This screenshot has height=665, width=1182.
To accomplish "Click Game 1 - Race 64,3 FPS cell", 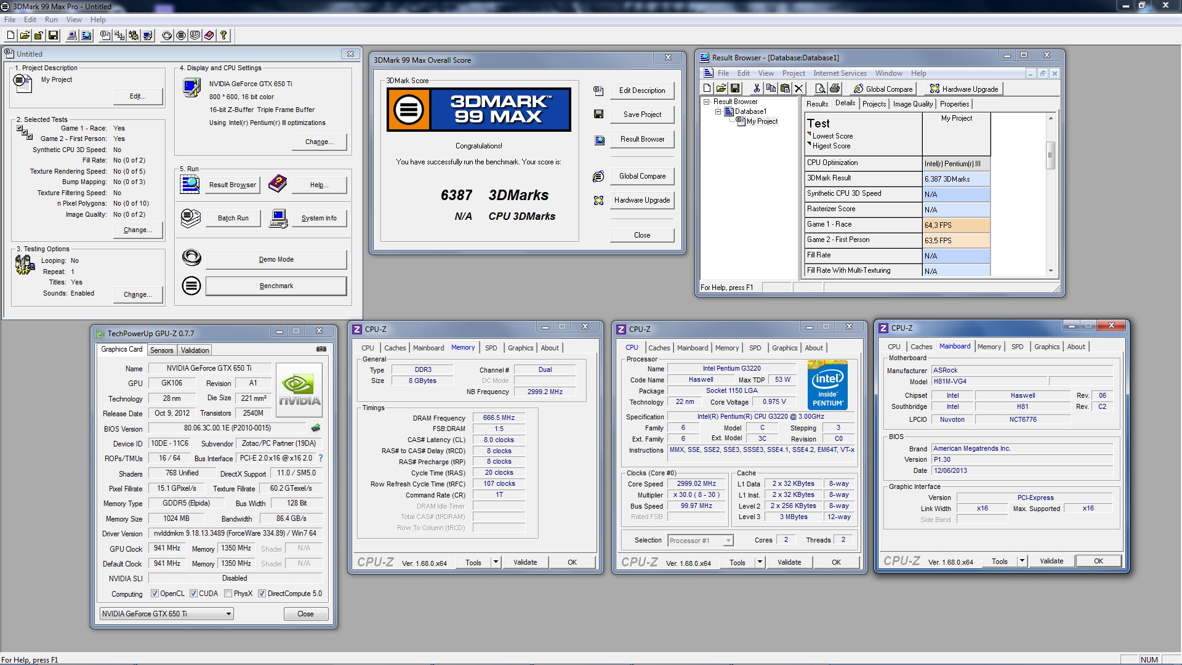I will coord(956,225).
